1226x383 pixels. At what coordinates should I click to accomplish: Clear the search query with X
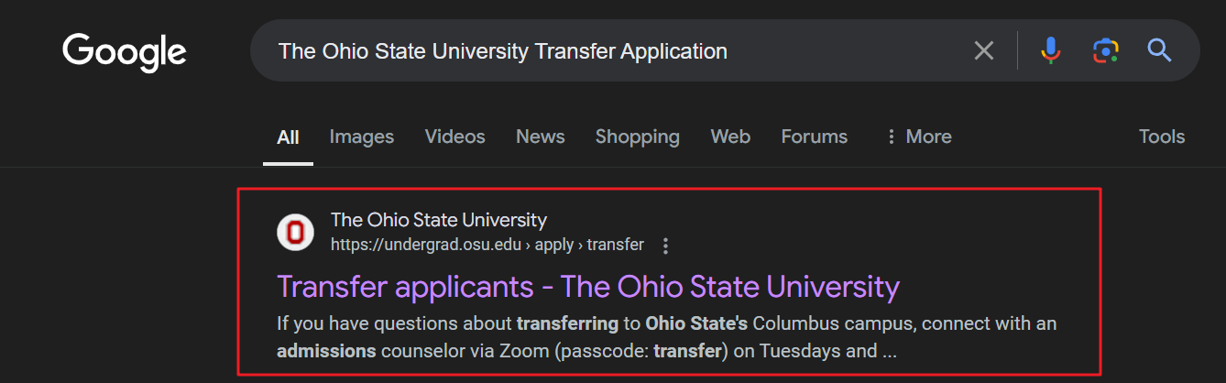point(984,50)
